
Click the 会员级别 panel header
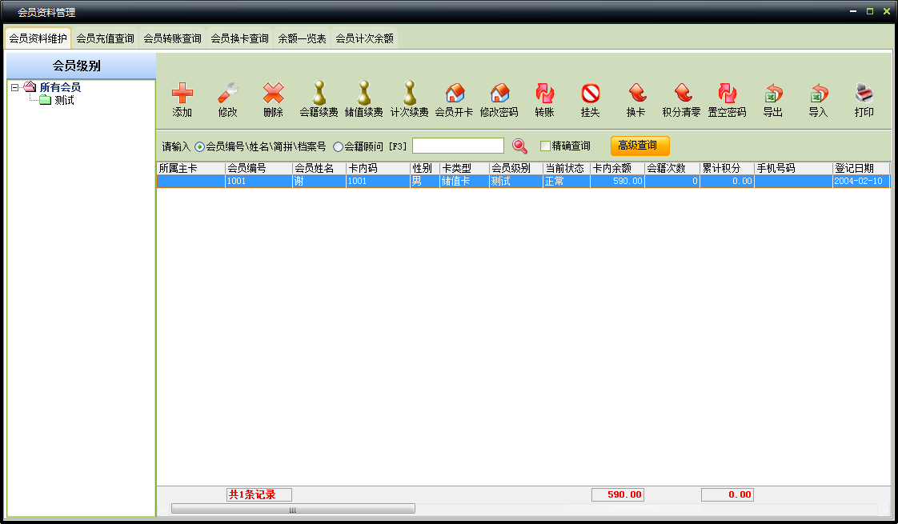(81, 66)
